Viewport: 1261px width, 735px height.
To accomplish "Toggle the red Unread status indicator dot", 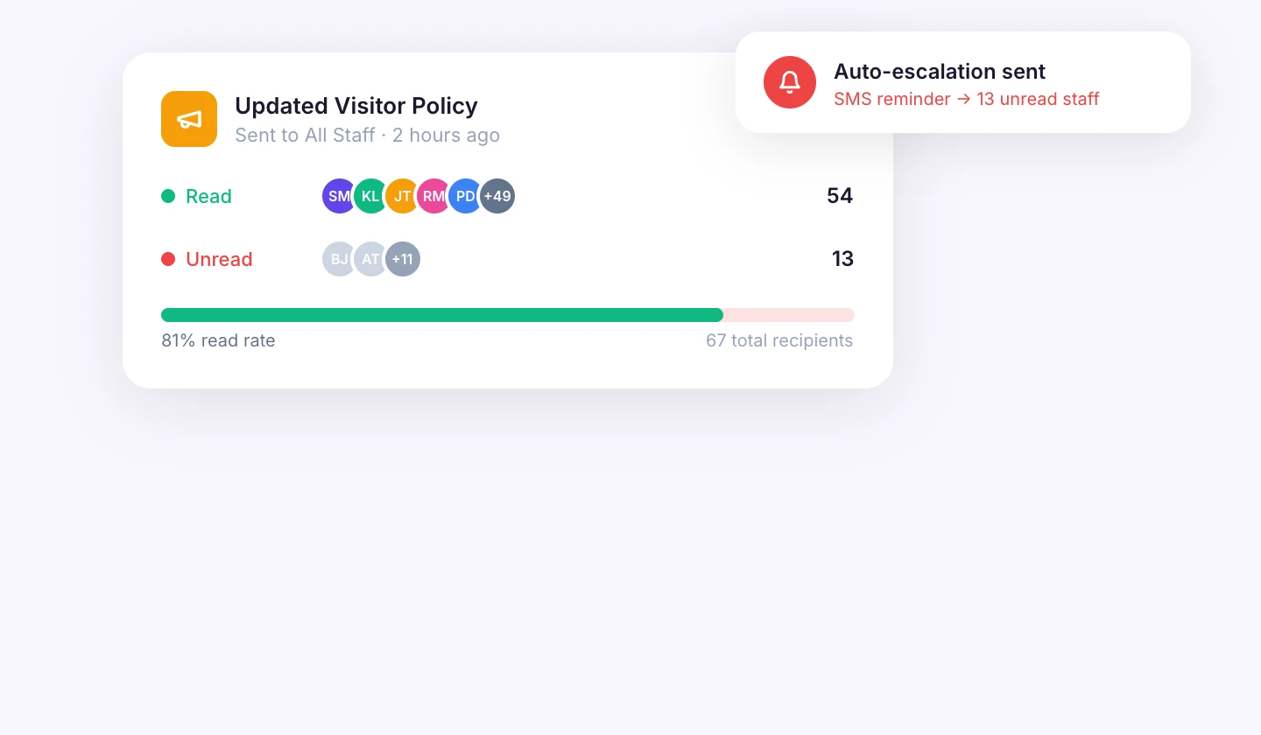I will tap(168, 259).
